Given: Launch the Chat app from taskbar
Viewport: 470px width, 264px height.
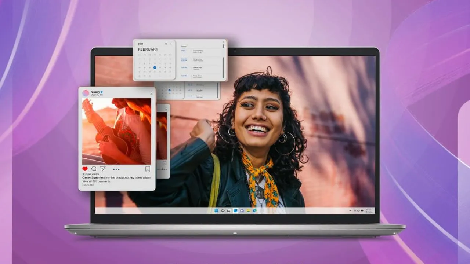Looking at the screenshot, I should 242,210.
